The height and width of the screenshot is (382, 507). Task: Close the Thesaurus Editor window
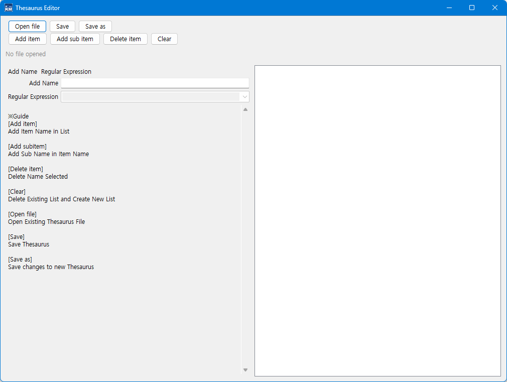click(495, 8)
